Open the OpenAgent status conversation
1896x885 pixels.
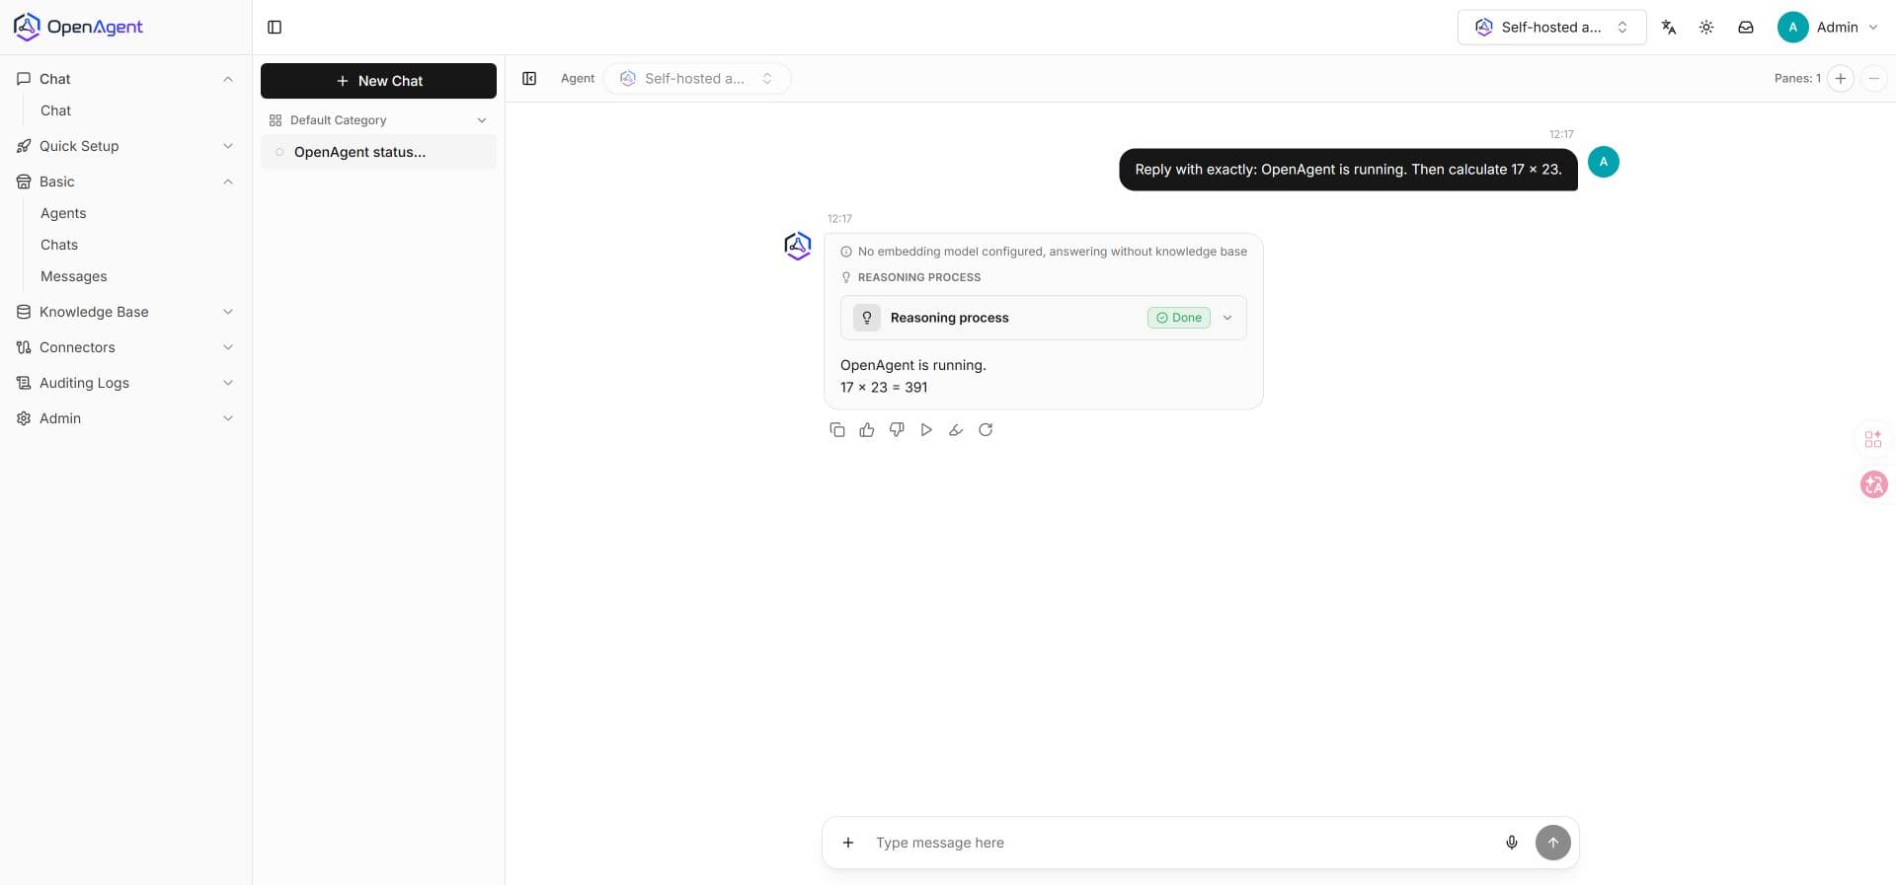click(379, 152)
